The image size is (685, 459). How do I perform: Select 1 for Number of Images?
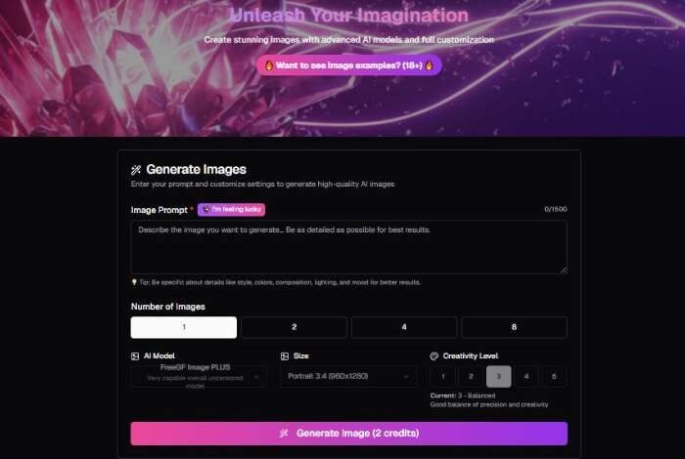click(184, 327)
